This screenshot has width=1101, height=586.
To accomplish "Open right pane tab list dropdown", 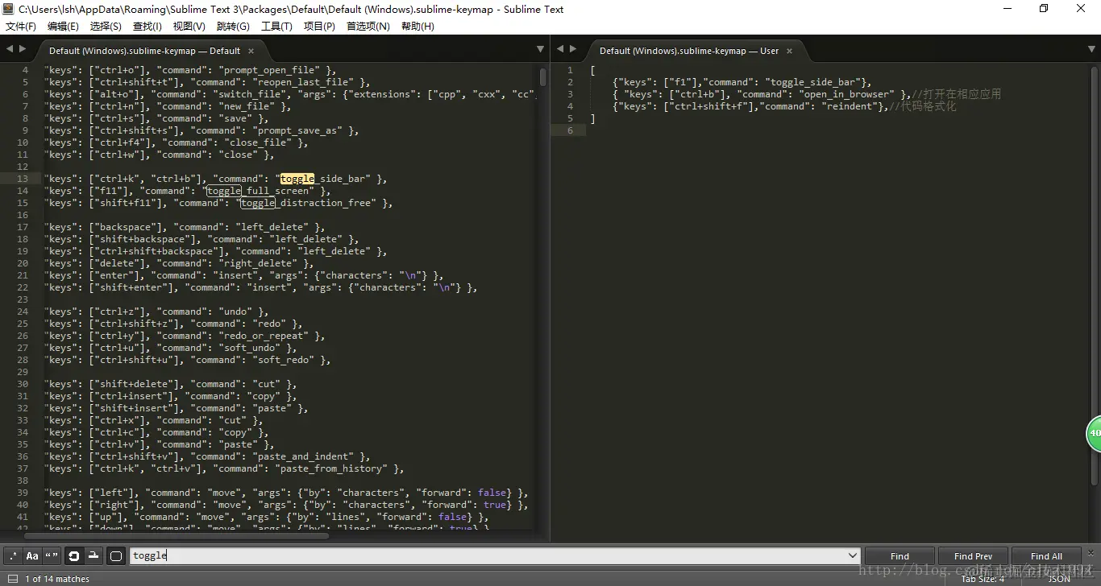I will (x=1091, y=50).
